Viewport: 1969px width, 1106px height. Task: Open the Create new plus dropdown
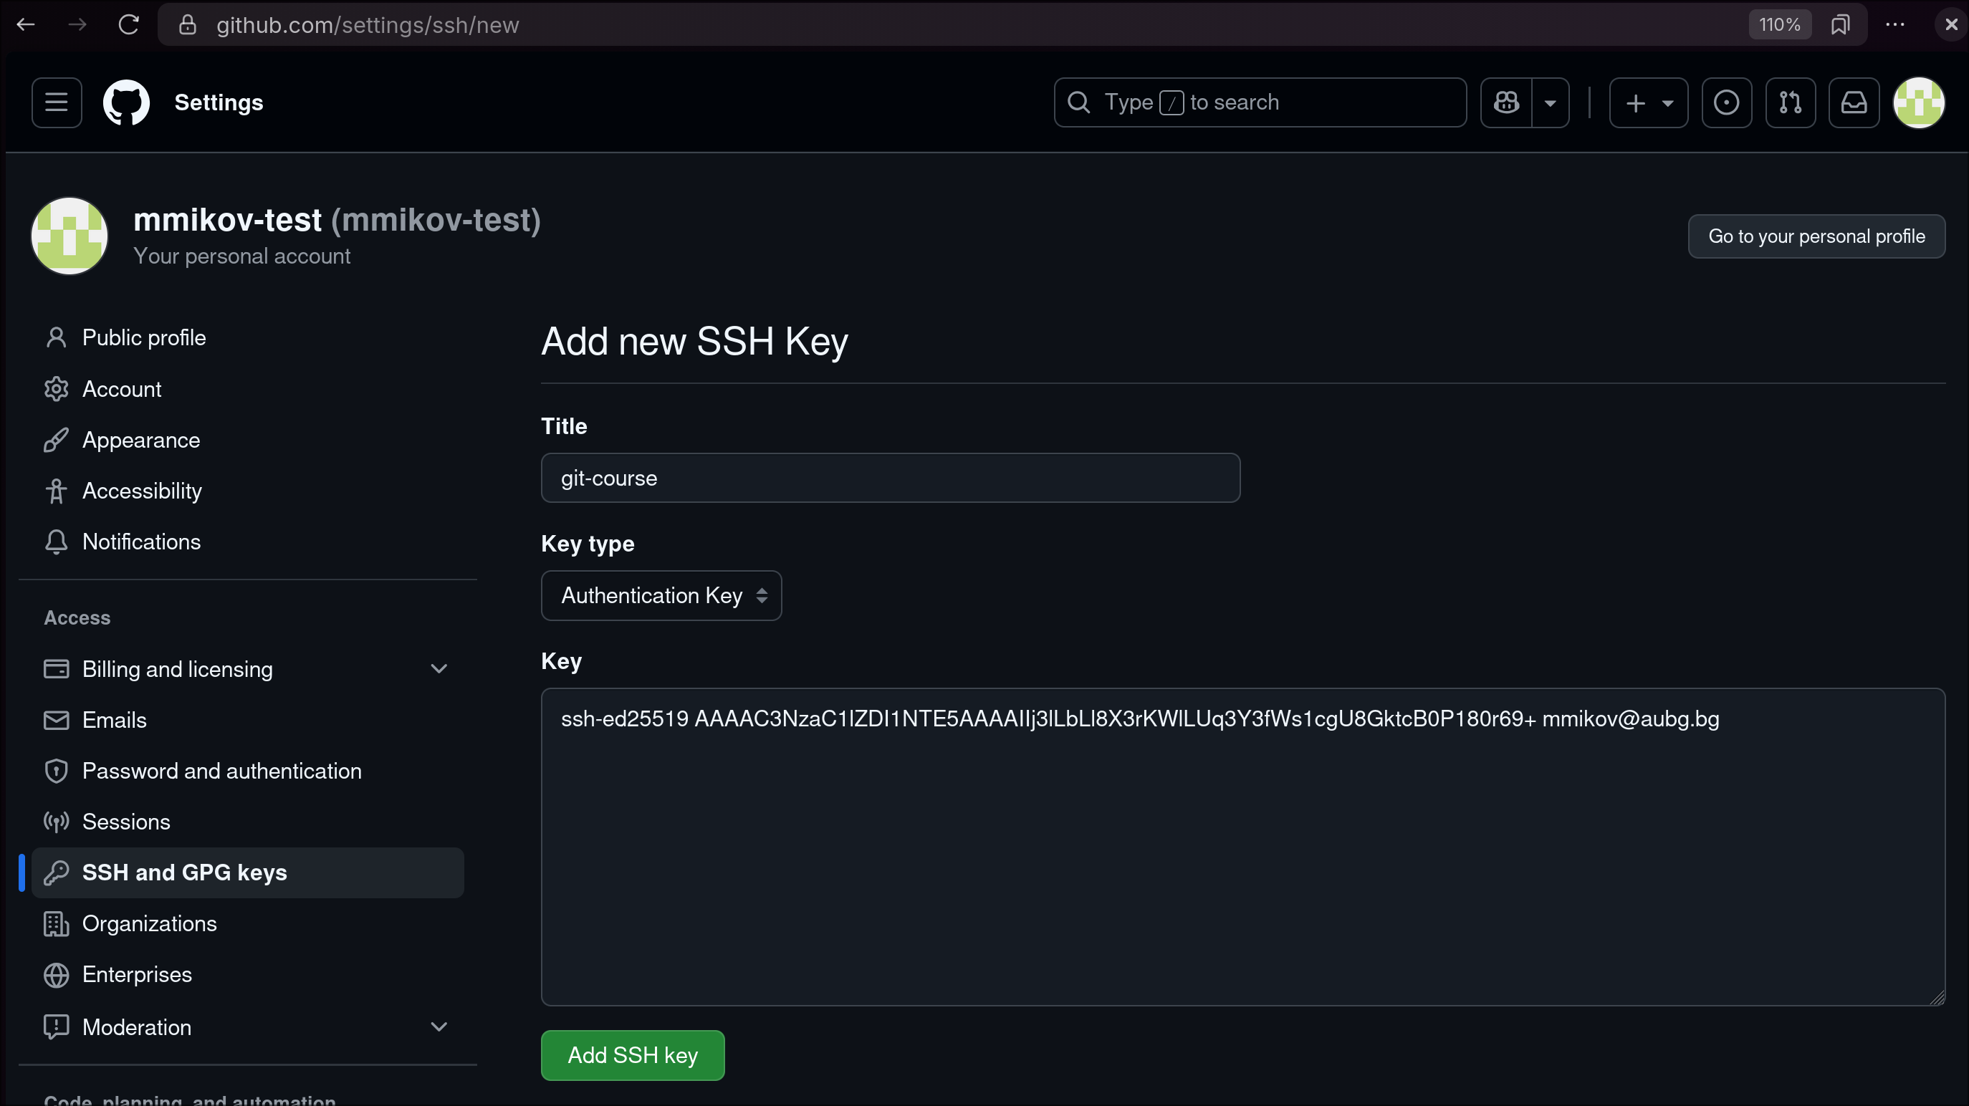(1648, 102)
